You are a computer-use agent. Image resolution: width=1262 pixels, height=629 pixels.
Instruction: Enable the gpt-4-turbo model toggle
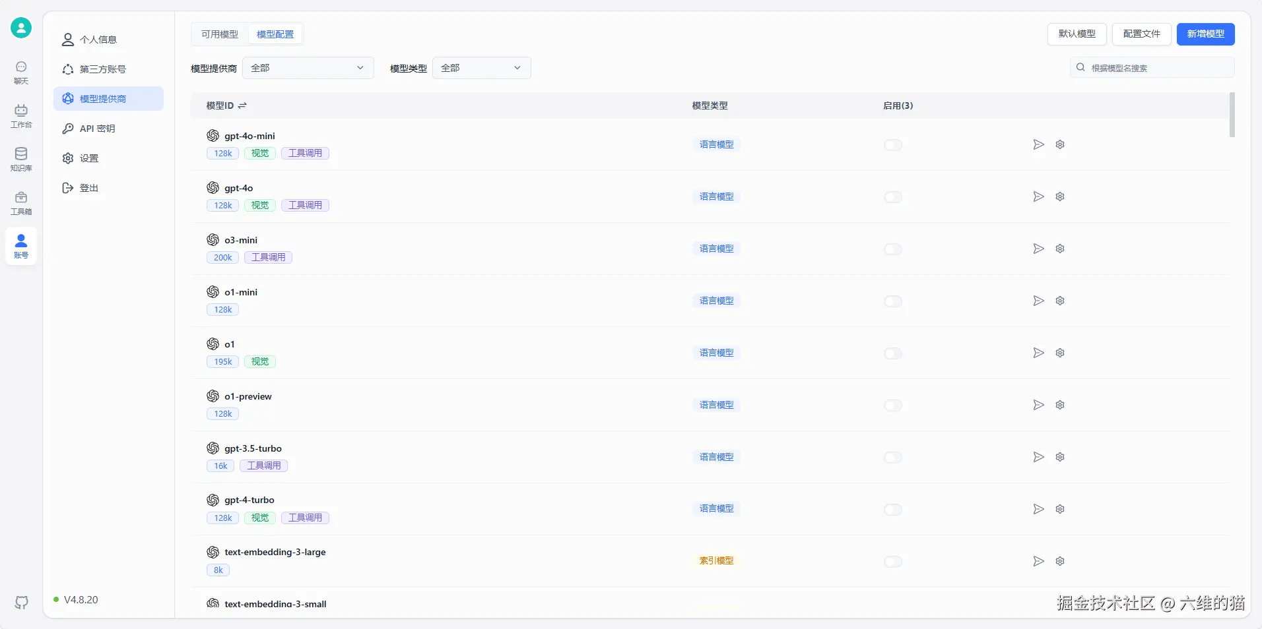893,510
